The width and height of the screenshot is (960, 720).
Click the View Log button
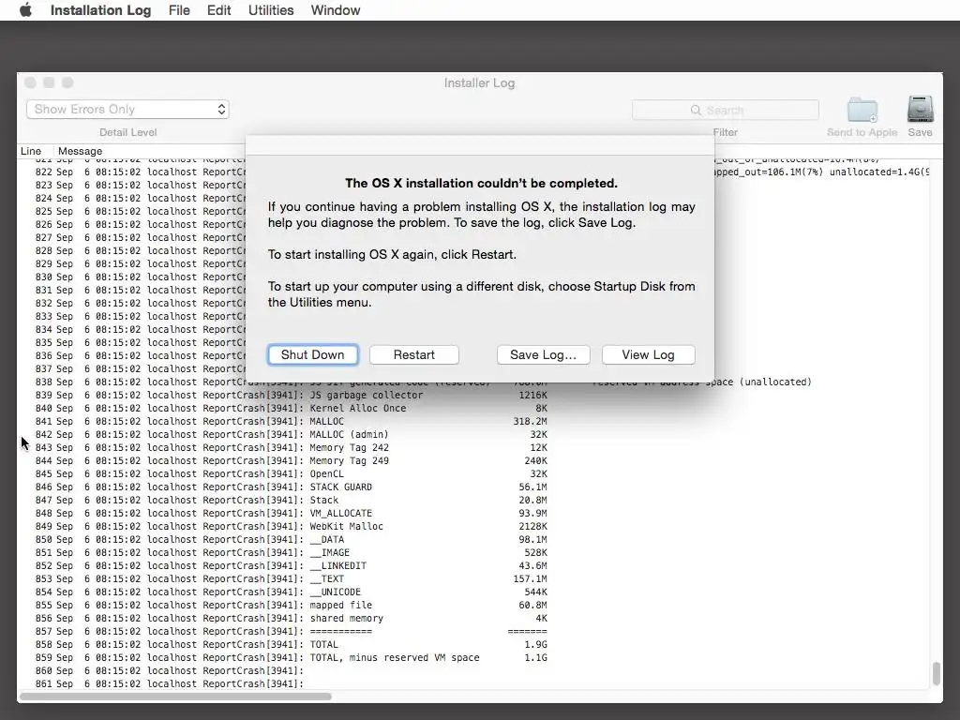click(648, 355)
